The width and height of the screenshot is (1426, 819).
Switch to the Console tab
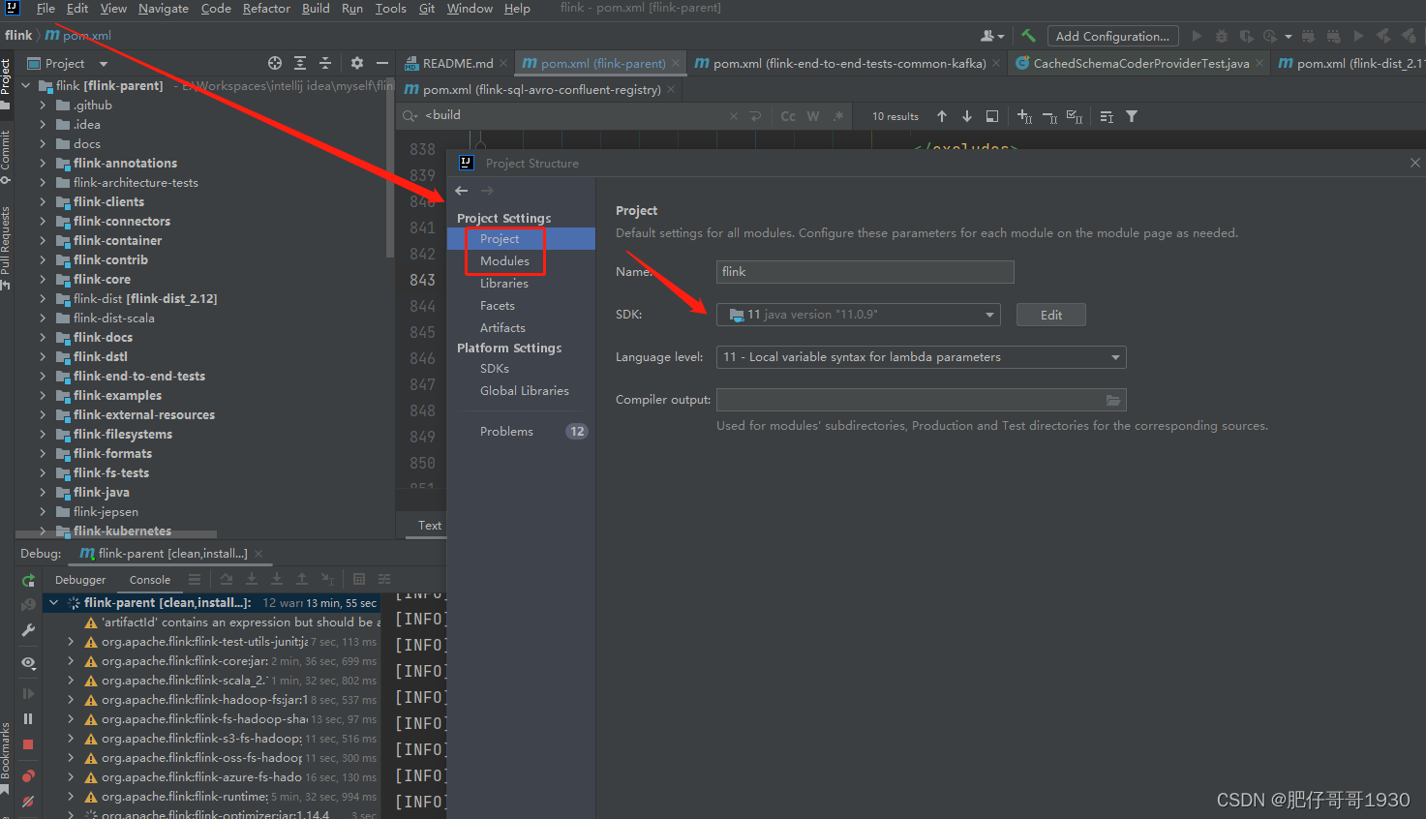(x=150, y=580)
